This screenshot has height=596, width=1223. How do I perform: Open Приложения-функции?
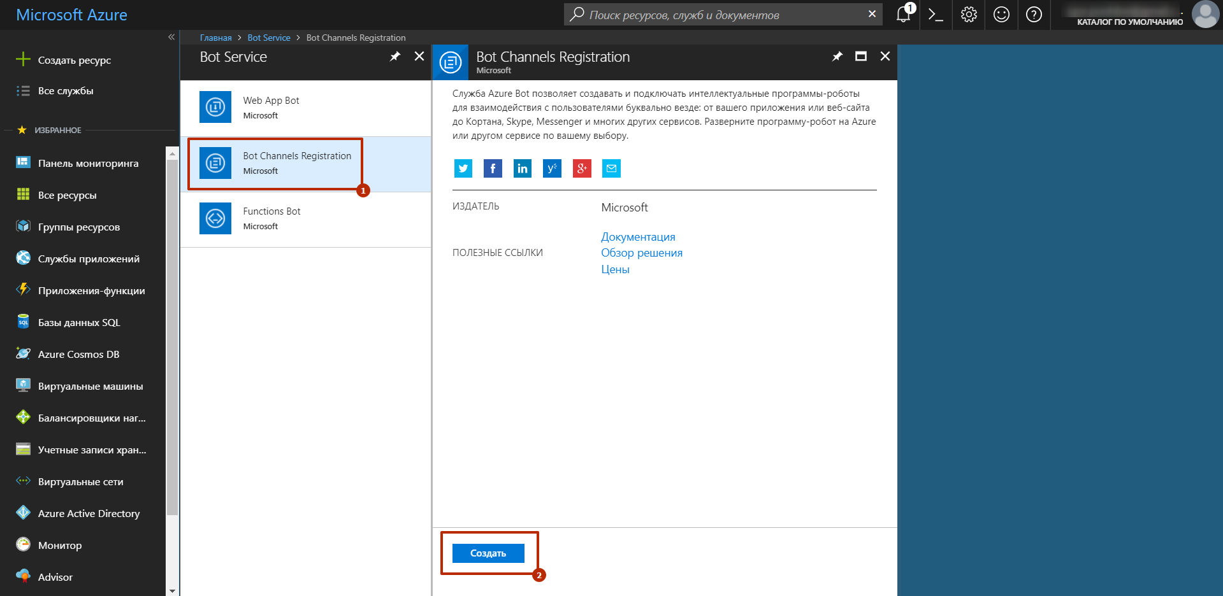(x=91, y=290)
